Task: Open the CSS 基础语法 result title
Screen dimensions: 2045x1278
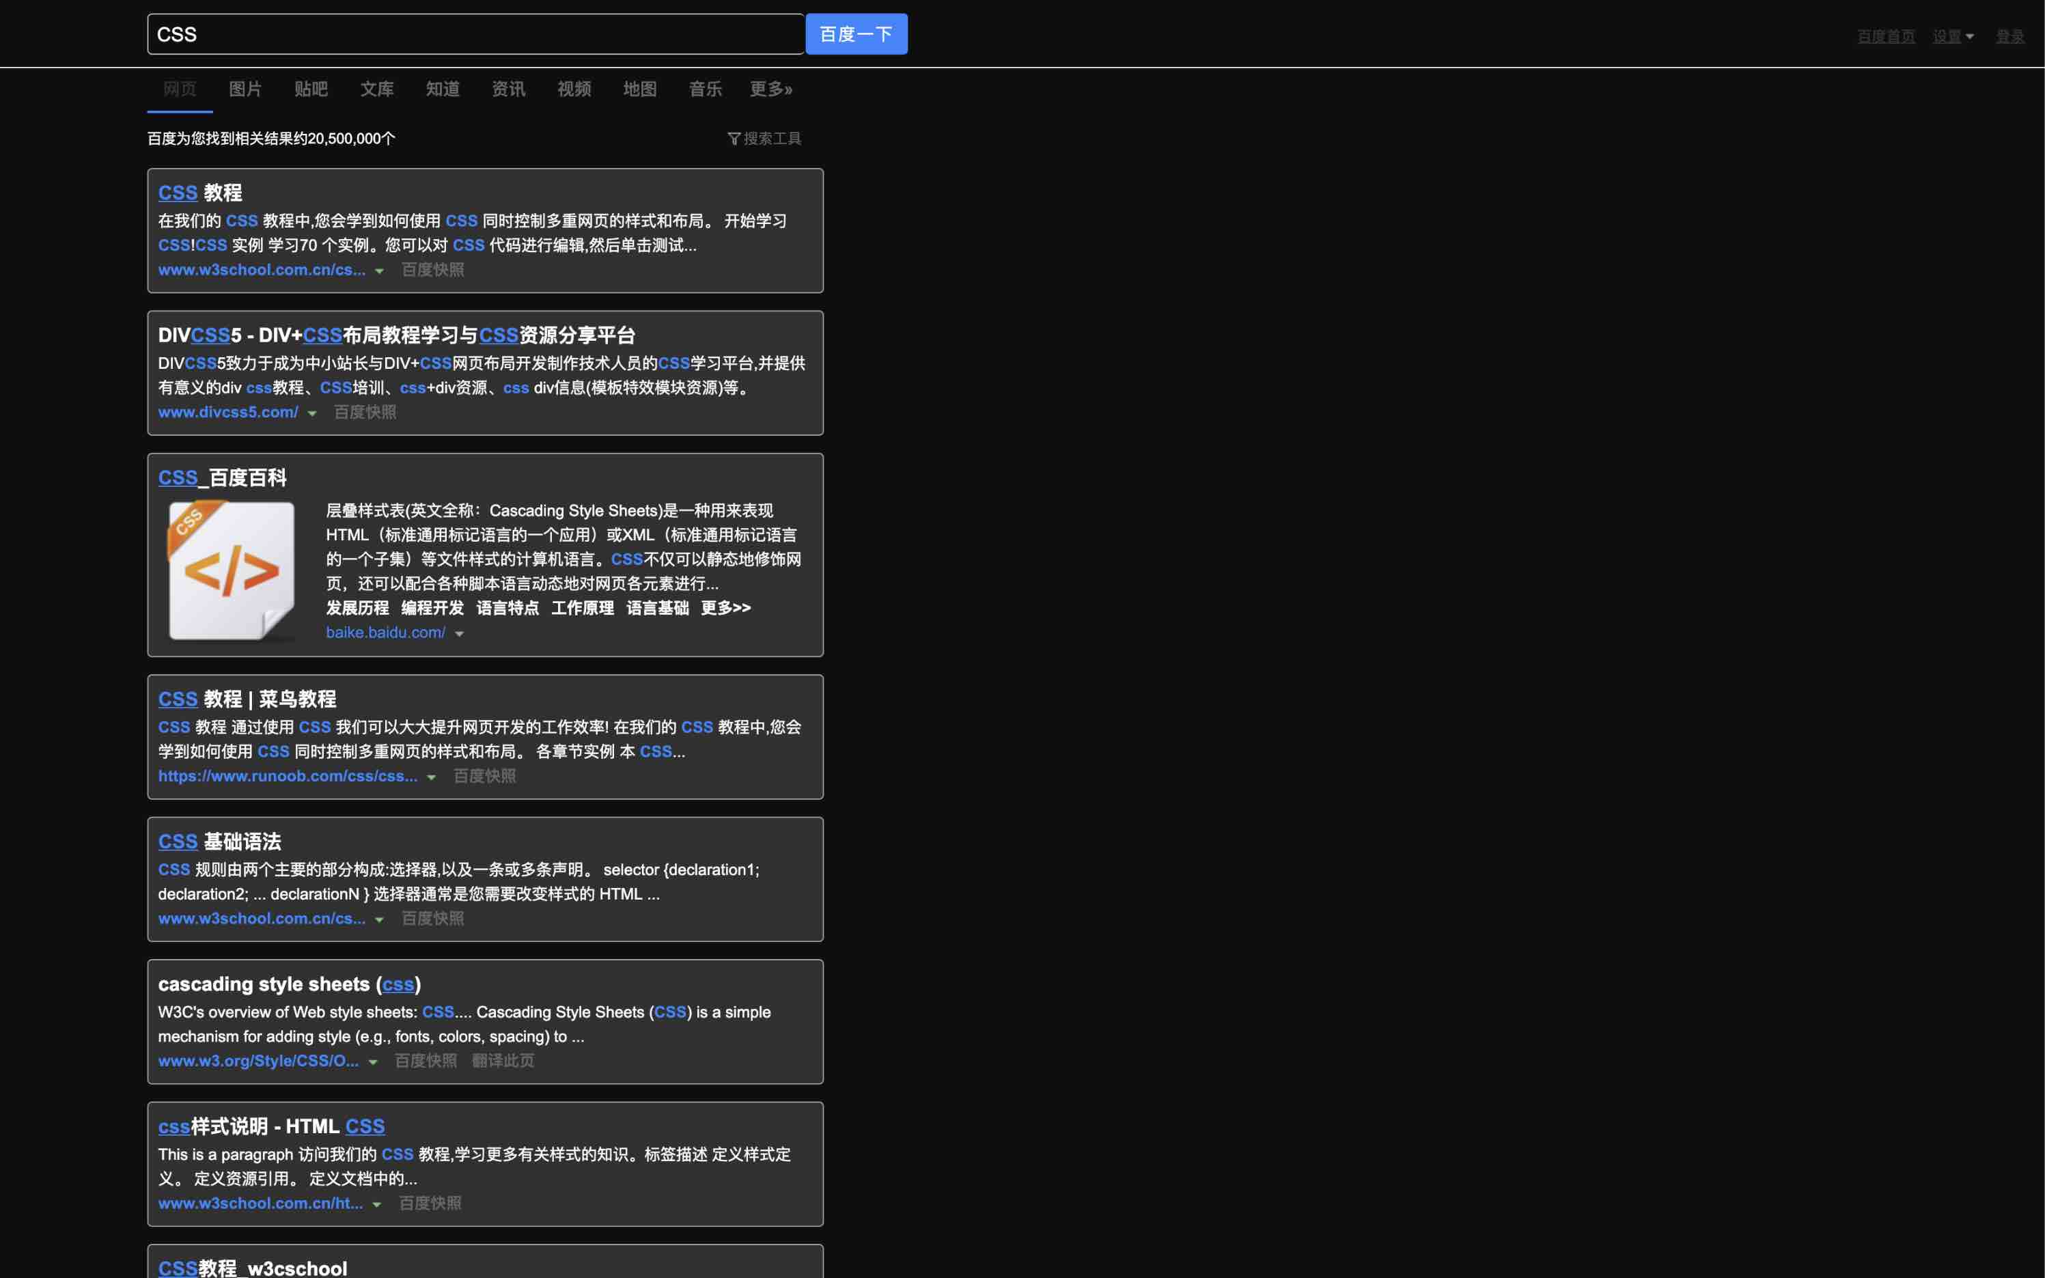Action: (220, 843)
